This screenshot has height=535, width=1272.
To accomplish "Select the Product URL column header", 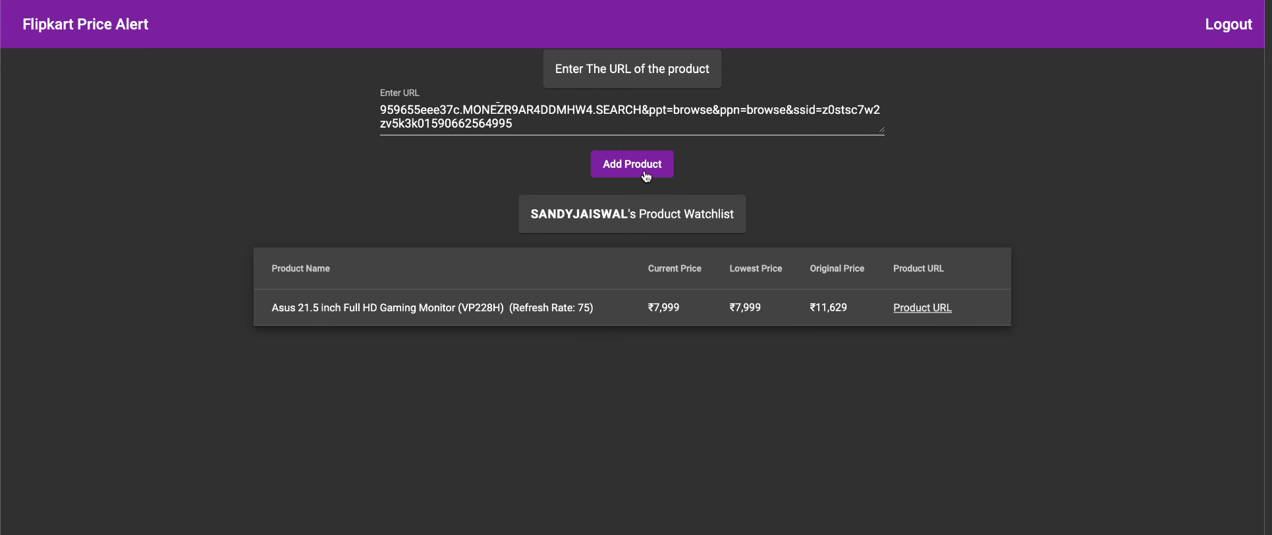I will [918, 268].
